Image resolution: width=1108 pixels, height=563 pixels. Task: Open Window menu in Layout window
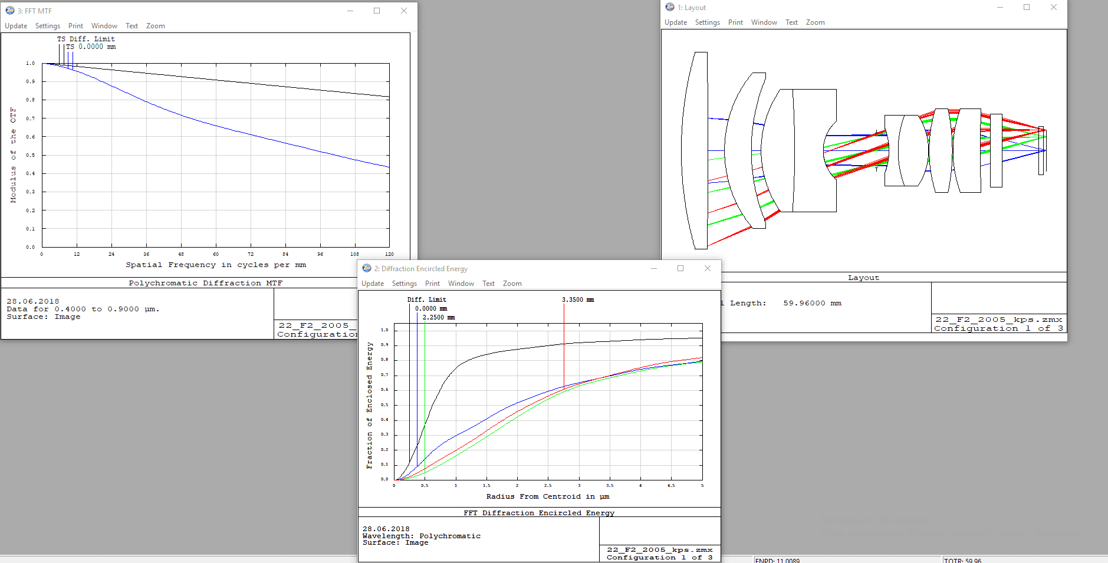point(764,22)
